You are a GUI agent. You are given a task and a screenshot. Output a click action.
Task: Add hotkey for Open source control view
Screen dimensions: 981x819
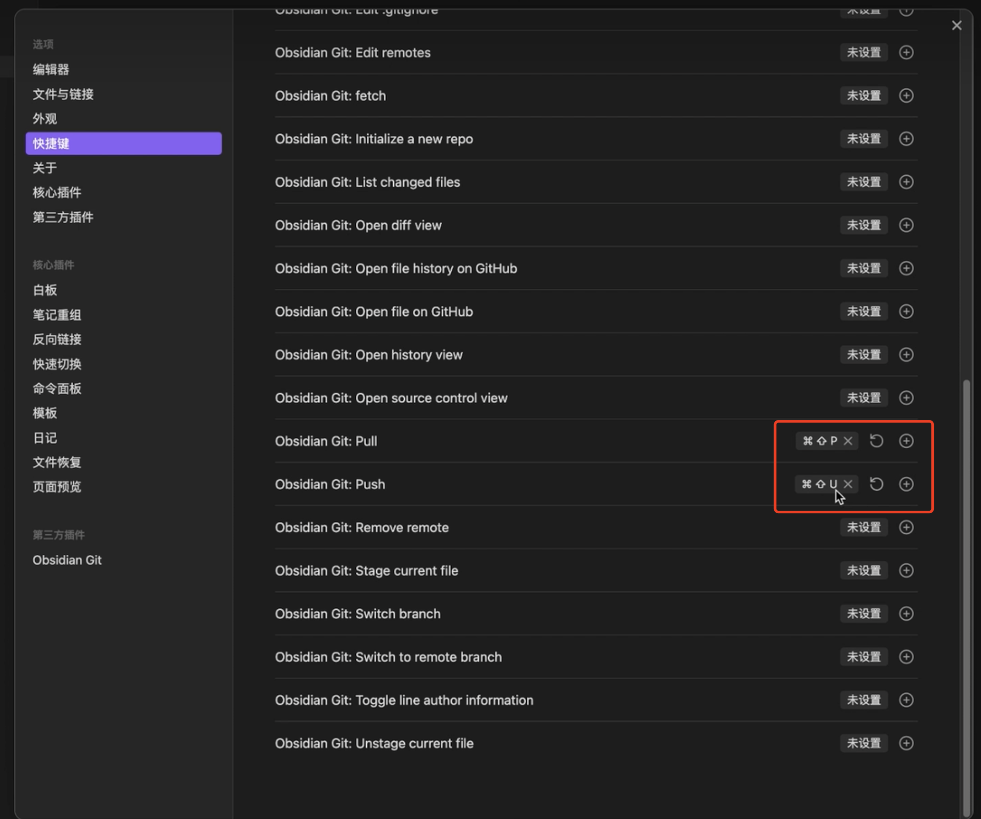tap(906, 398)
